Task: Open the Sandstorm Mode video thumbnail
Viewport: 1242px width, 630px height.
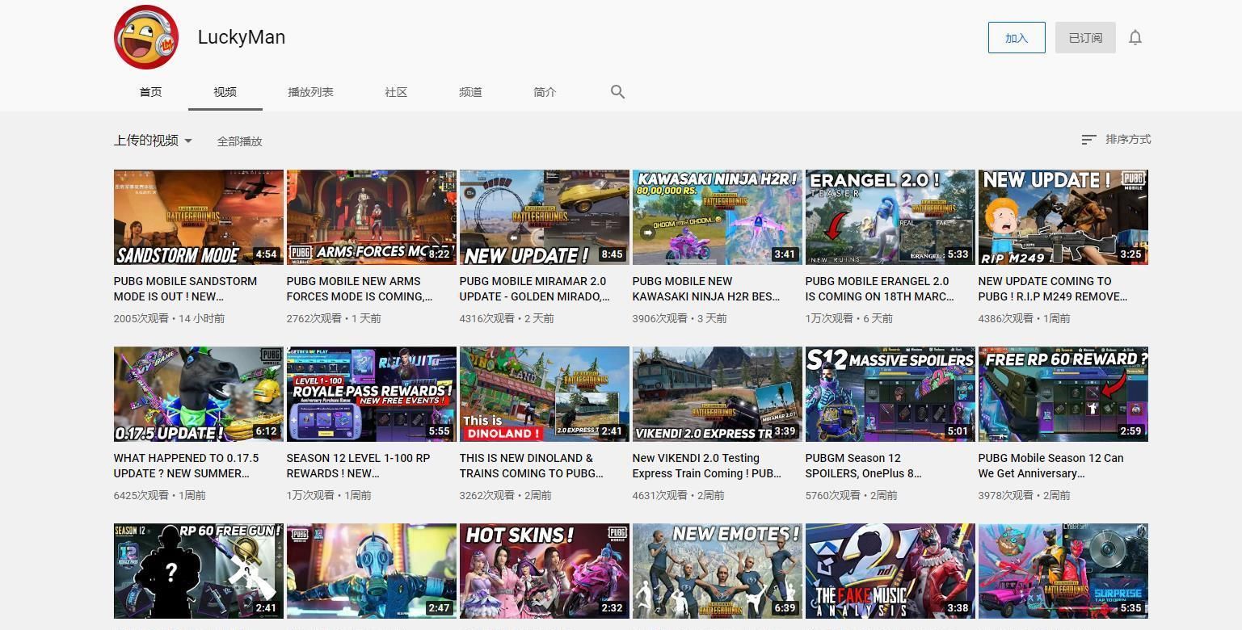Action: click(199, 217)
